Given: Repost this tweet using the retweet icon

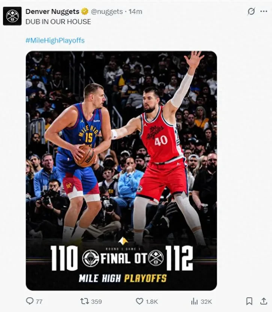Looking at the screenshot, I should tap(84, 301).
